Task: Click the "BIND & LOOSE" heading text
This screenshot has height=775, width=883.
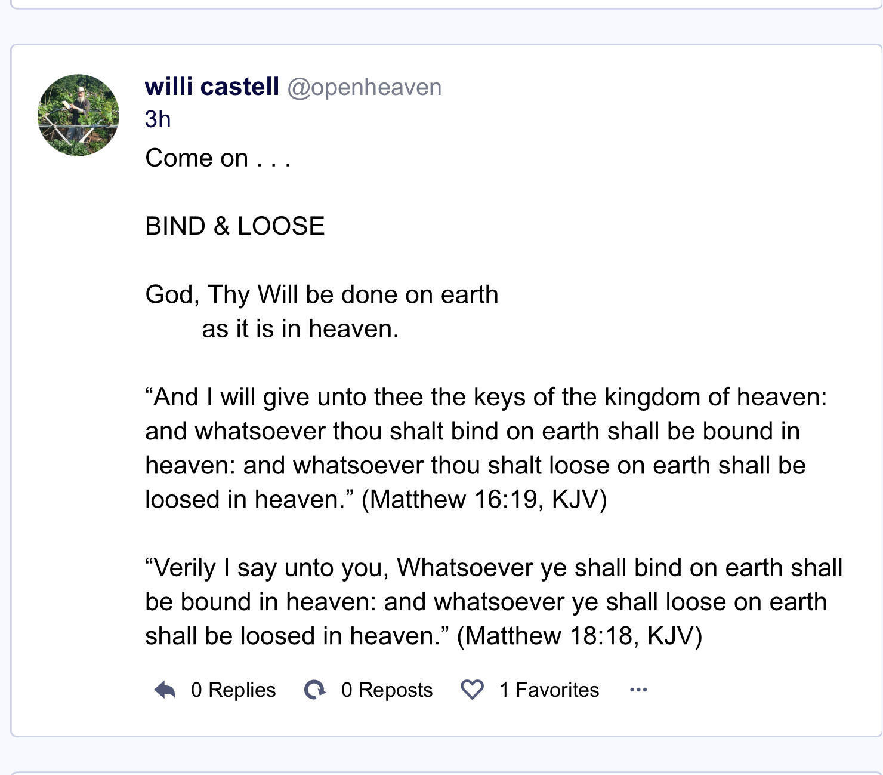Action: (x=234, y=226)
